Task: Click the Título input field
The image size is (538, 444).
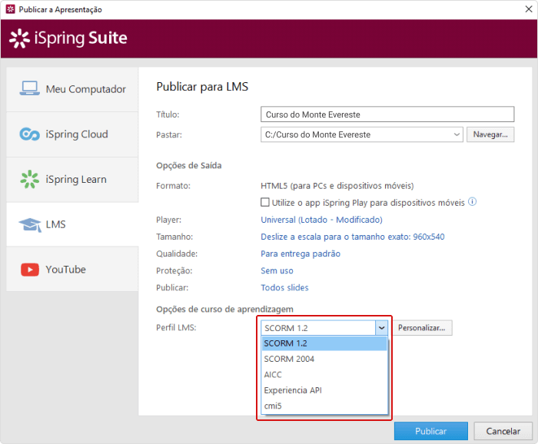Action: click(387, 114)
